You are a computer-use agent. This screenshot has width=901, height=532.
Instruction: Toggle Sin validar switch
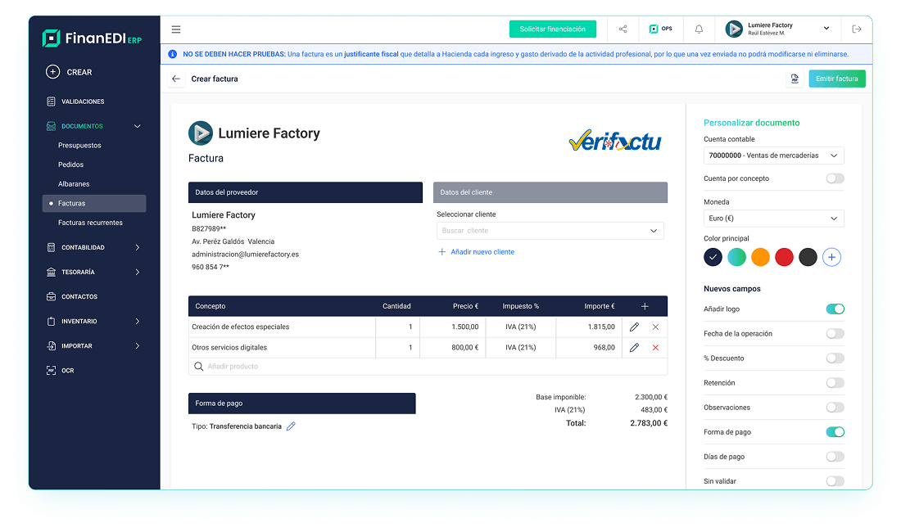(835, 481)
